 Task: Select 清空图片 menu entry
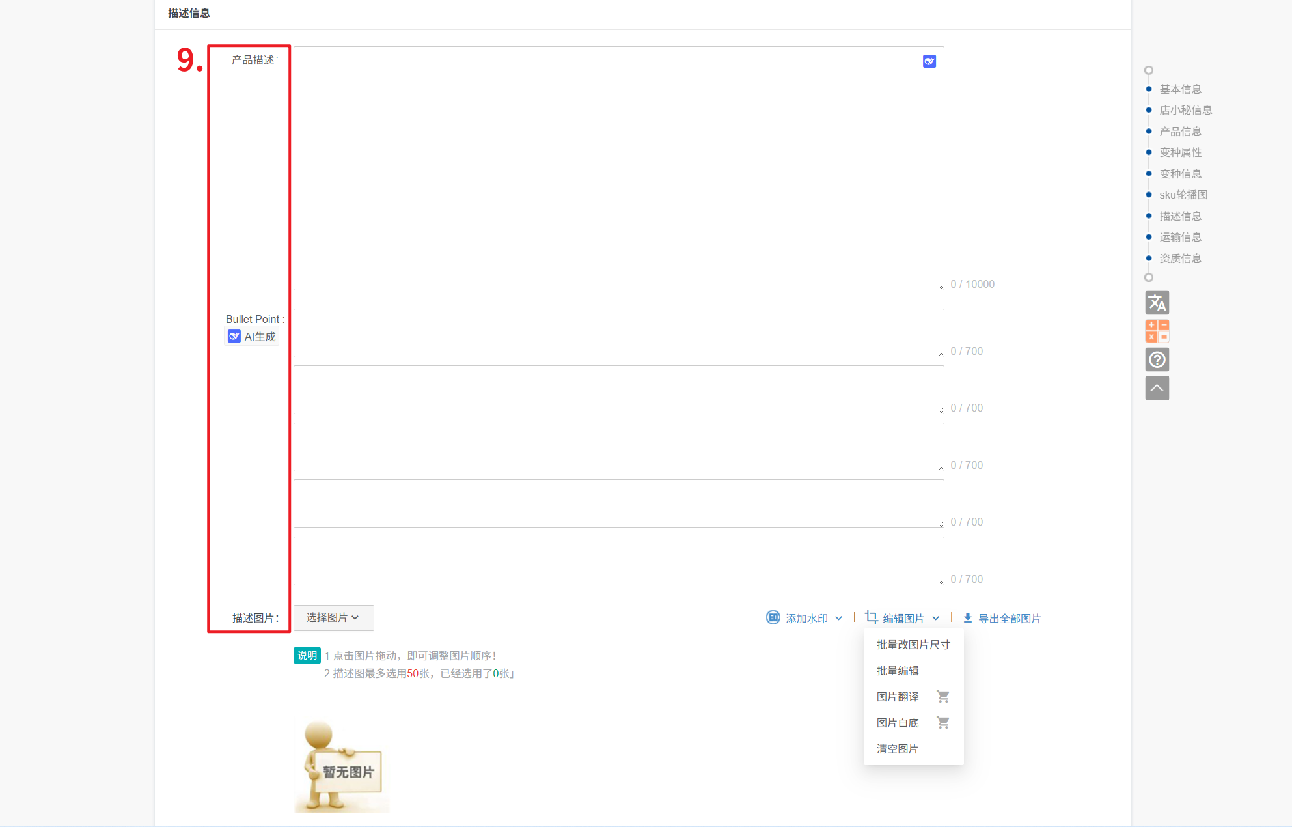[x=897, y=749]
